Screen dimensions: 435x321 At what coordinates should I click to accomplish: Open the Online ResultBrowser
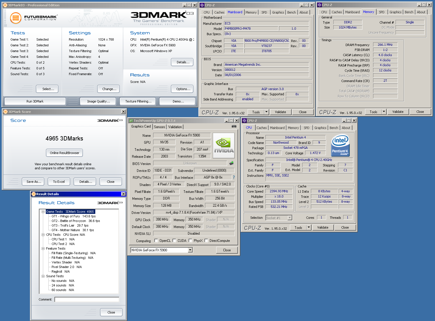pyautogui.click(x=64, y=153)
